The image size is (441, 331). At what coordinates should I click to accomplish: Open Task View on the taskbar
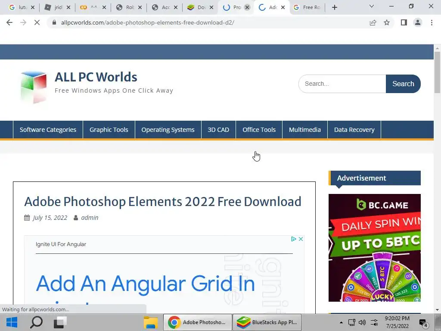click(x=60, y=322)
